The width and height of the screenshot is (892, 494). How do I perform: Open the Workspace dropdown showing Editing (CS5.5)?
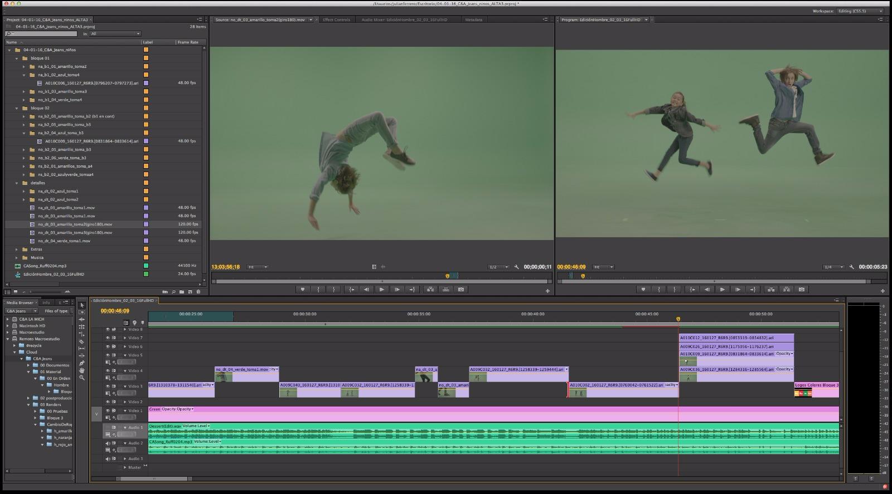860,11
